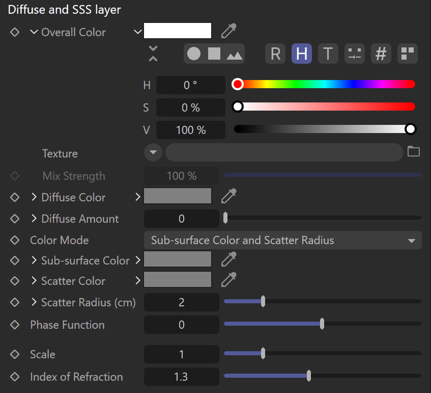Open the hex color mode (# icon)
The height and width of the screenshot is (393, 431).
point(381,54)
